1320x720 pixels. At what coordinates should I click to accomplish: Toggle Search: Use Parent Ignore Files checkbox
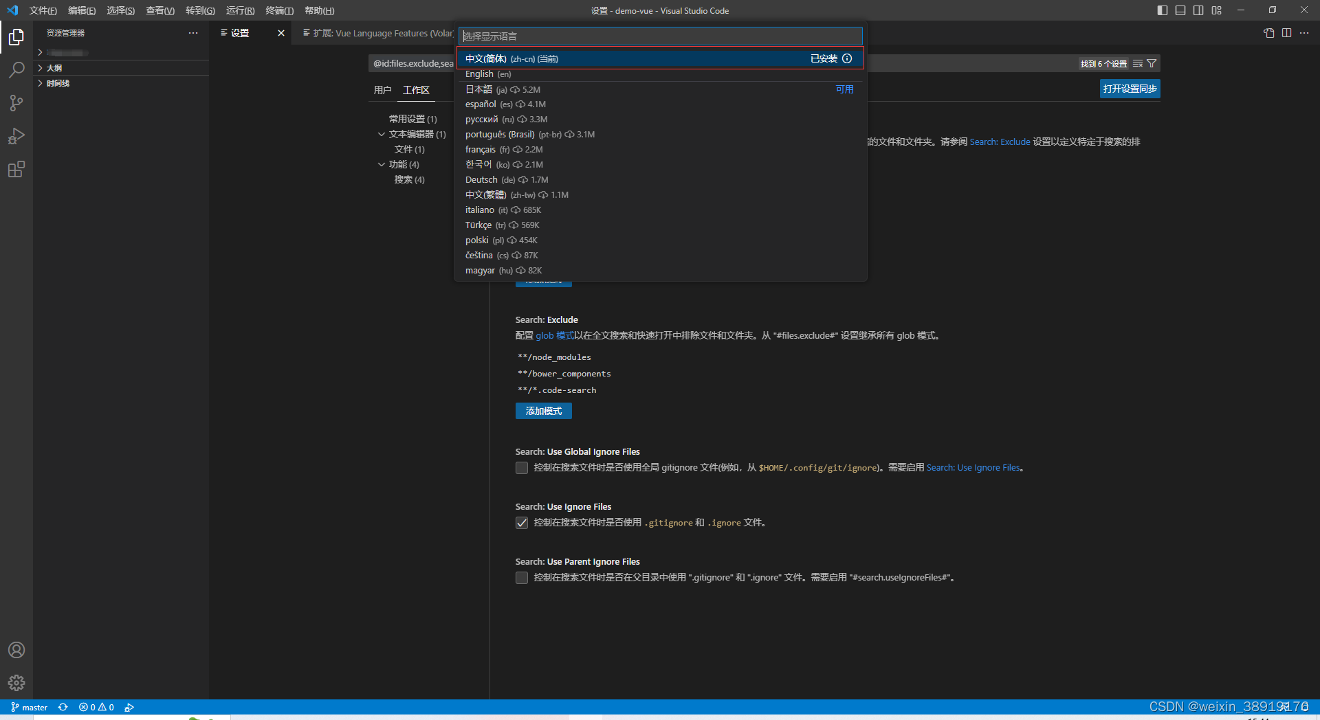pyautogui.click(x=522, y=578)
